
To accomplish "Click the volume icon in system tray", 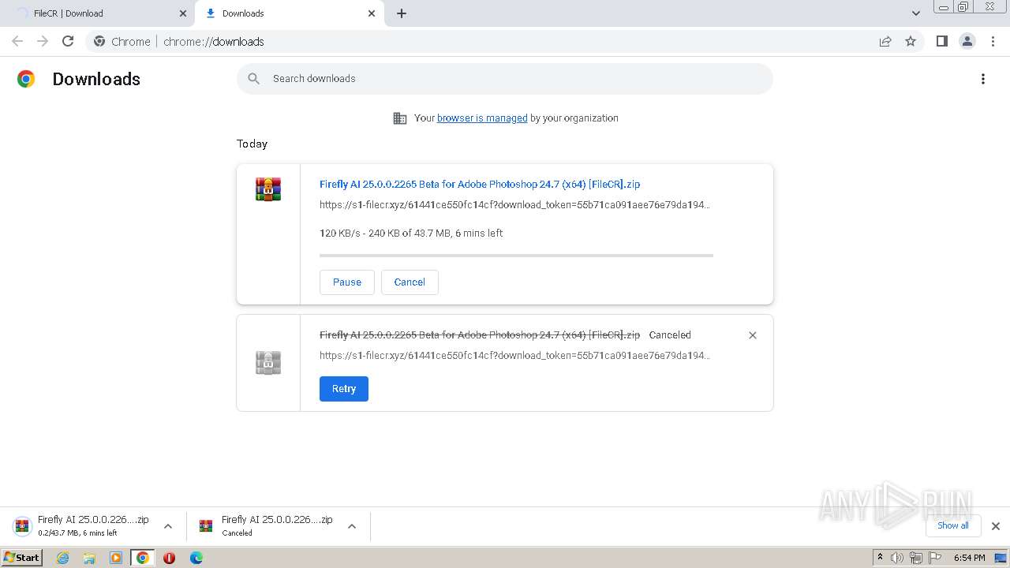I will point(897,558).
